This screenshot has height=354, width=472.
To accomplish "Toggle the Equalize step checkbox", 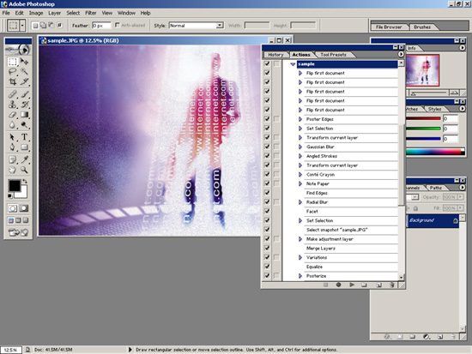I will (267, 267).
